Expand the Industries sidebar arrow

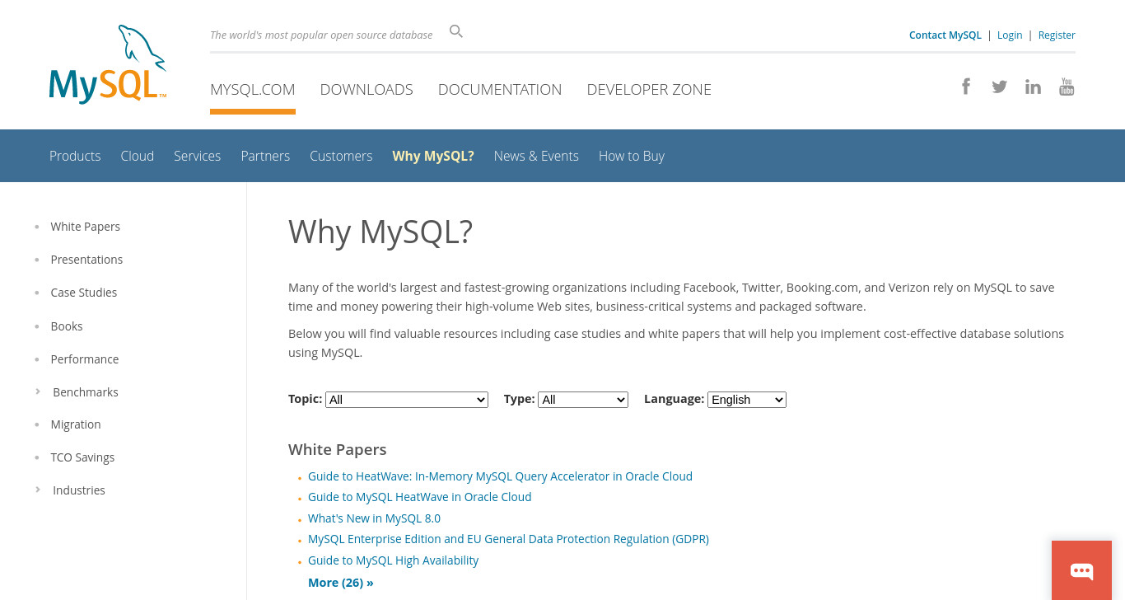[x=38, y=490]
